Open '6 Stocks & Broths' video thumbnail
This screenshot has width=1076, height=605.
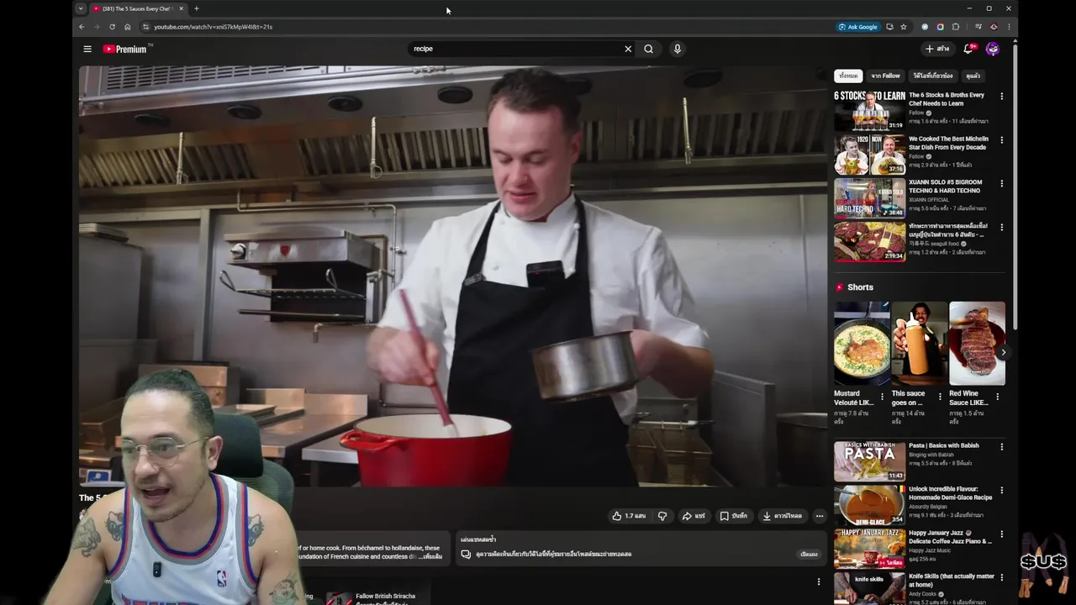[869, 110]
